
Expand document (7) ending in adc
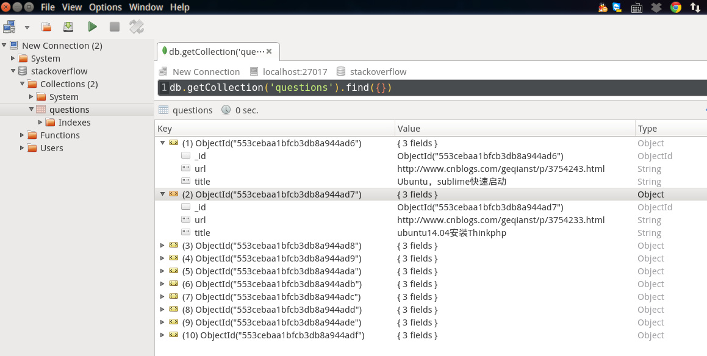162,296
